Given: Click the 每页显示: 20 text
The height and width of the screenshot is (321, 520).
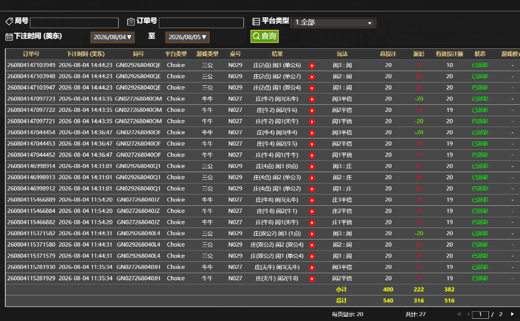Looking at the screenshot, I should (347, 314).
